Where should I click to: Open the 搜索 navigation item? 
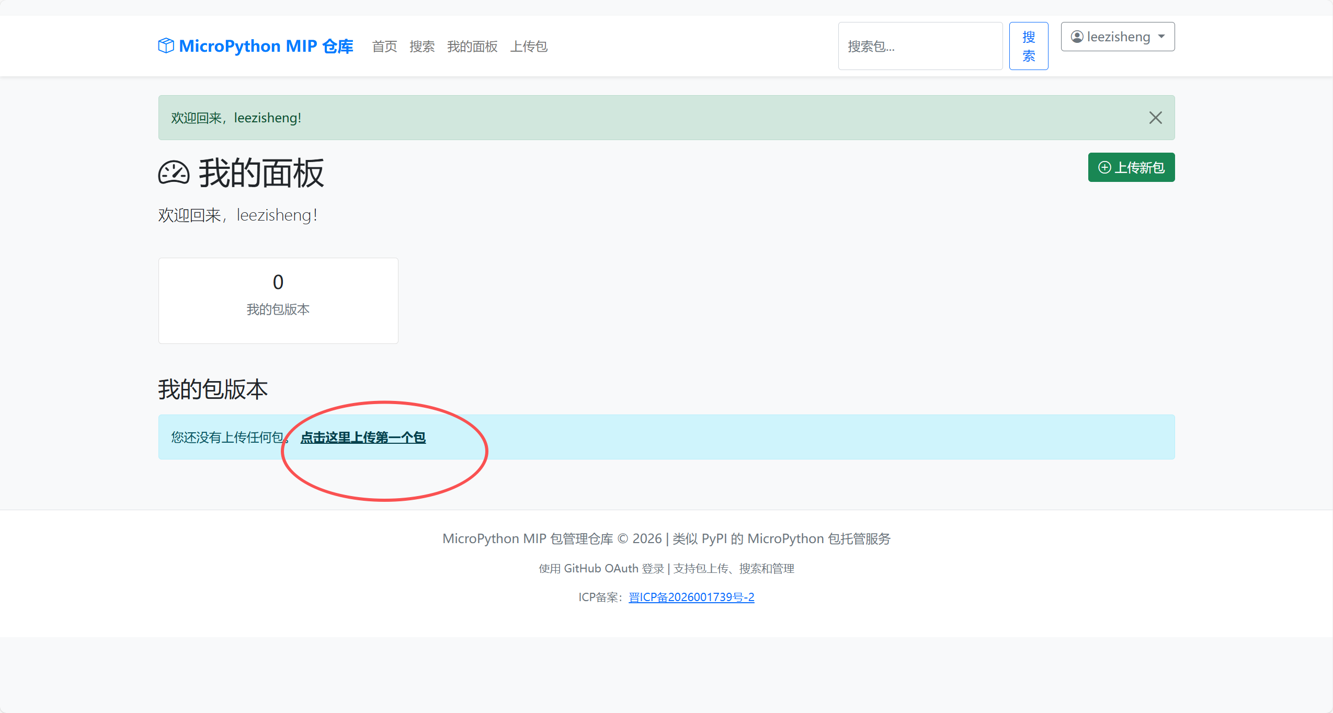(422, 47)
